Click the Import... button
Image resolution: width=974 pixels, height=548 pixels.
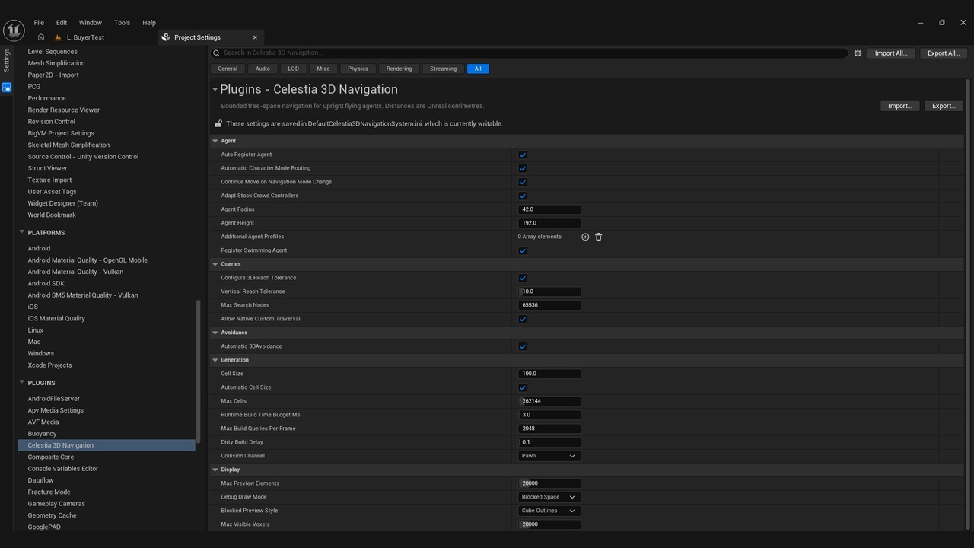point(899,106)
